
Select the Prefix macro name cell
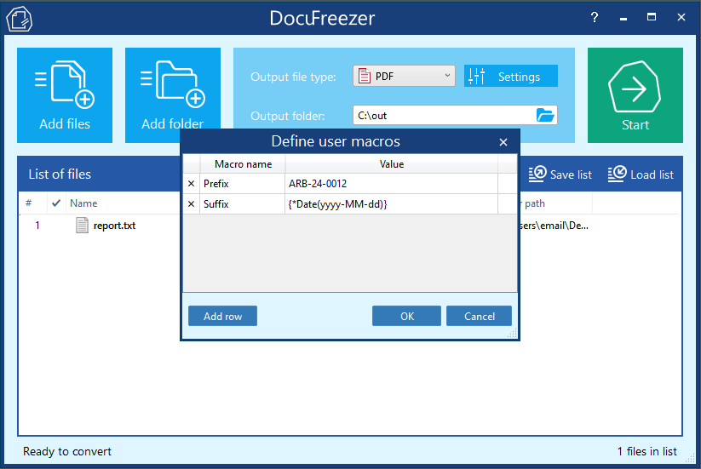coord(242,184)
